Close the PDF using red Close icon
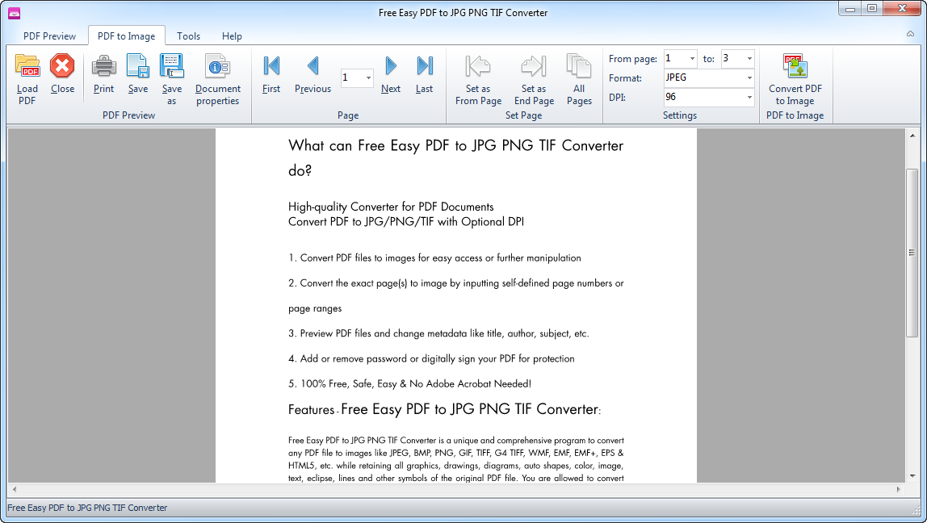This screenshot has height=523, width=927. [62, 66]
